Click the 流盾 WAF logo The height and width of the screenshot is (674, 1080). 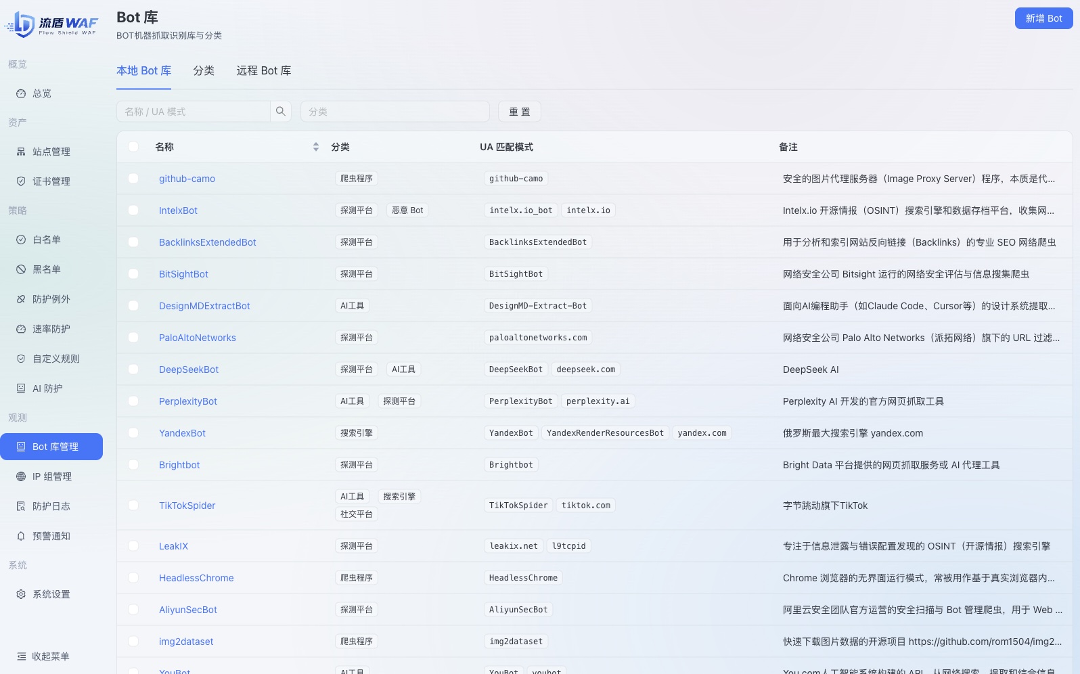click(x=51, y=24)
